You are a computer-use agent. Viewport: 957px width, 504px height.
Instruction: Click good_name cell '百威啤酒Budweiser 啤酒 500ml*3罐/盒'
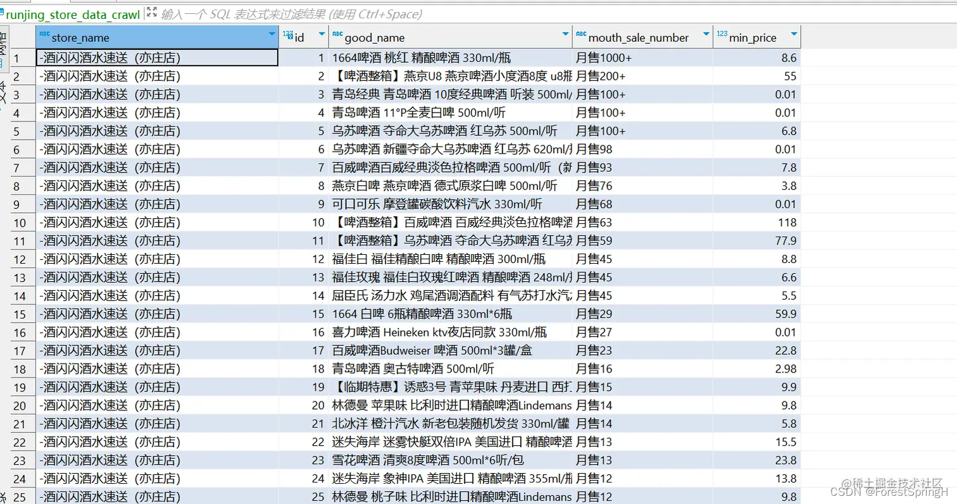451,350
